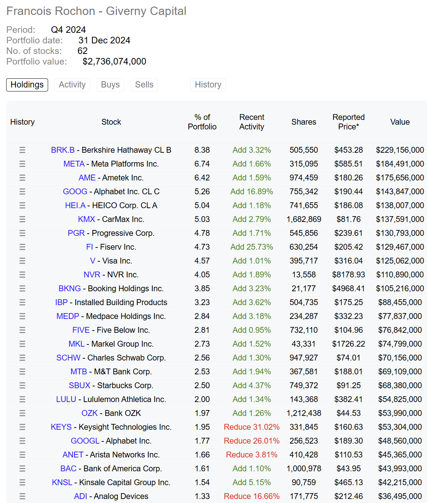Open history icon for the SBUX row
The height and width of the screenshot is (503, 428).
pos(22,385)
